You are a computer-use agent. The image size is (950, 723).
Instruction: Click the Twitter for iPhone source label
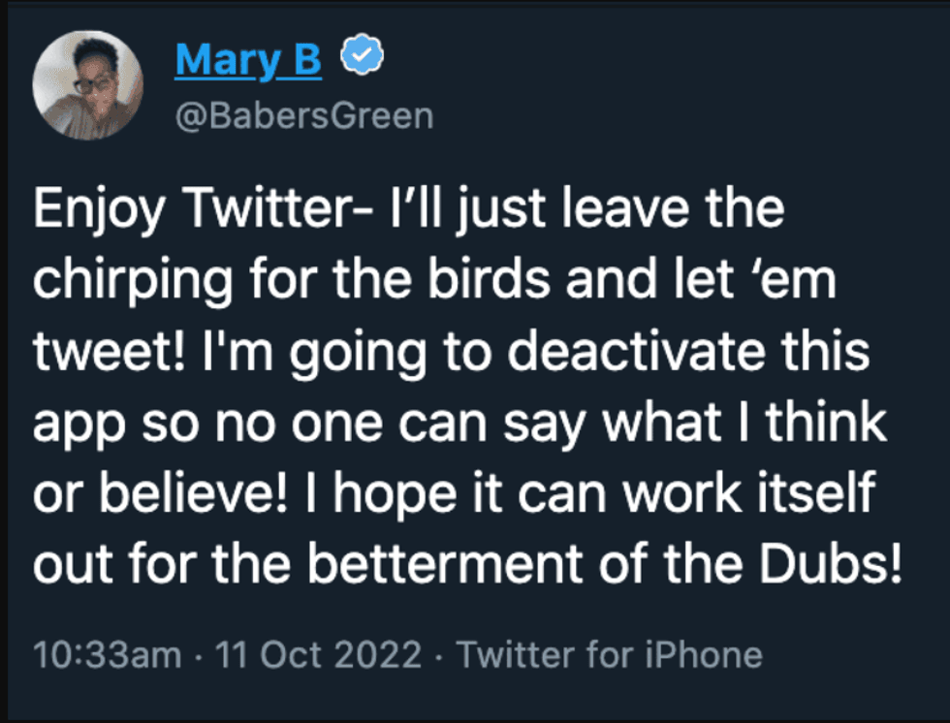click(x=611, y=653)
